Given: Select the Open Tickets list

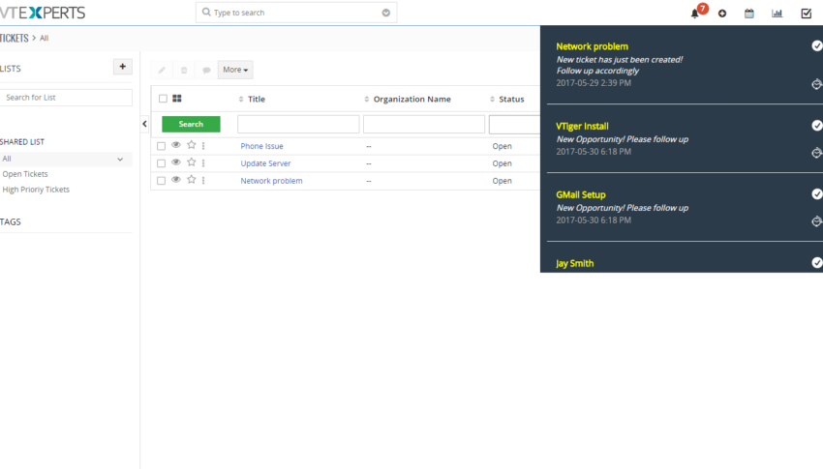Looking at the screenshot, I should (25, 174).
